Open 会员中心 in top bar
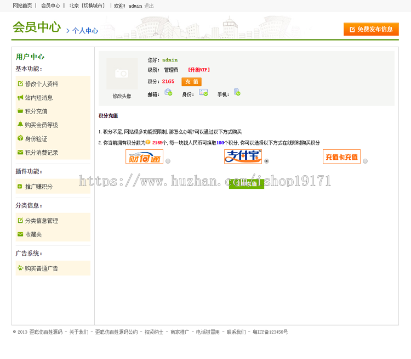 coord(50,5)
